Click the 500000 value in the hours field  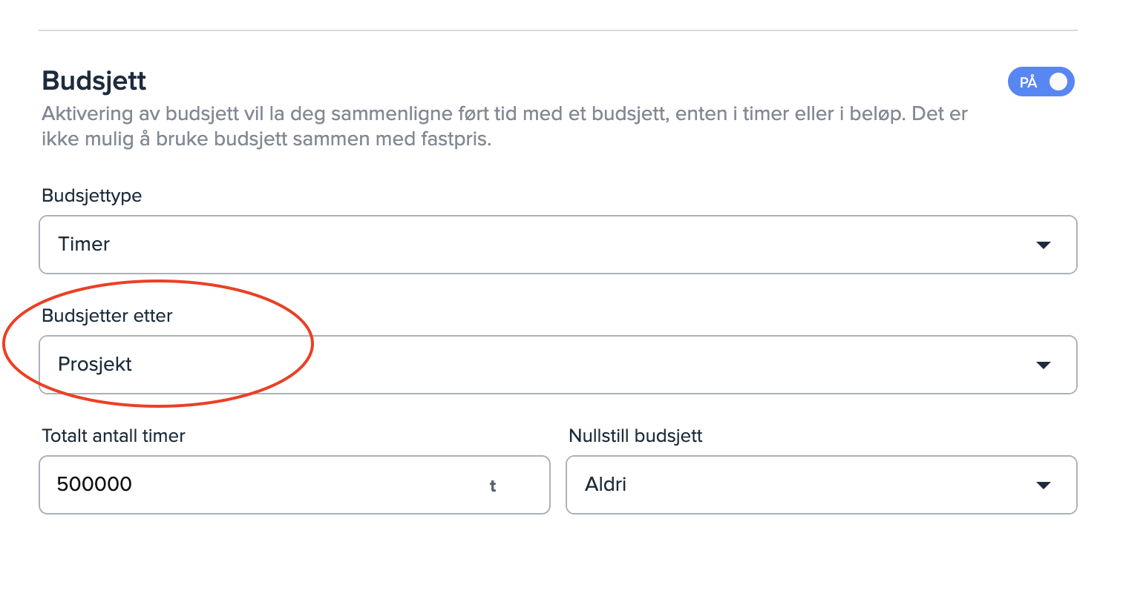[x=94, y=484]
